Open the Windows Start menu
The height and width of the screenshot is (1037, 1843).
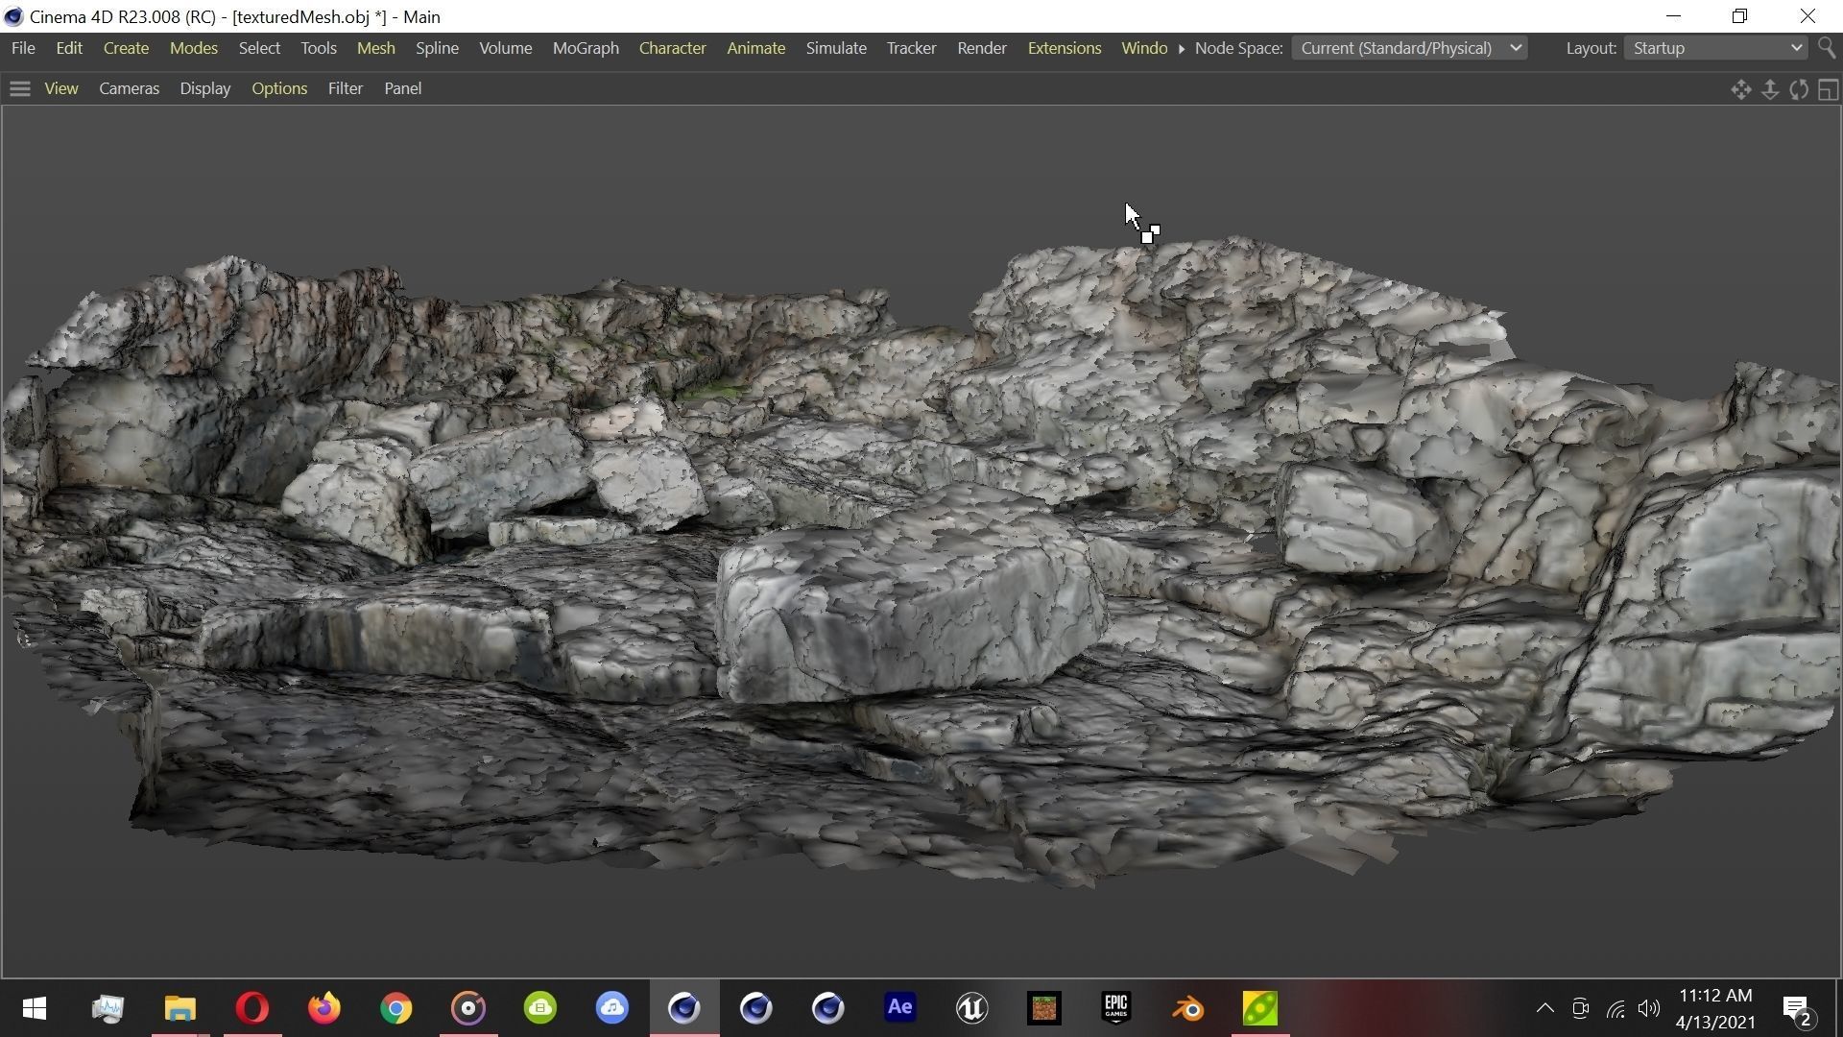coord(35,1008)
